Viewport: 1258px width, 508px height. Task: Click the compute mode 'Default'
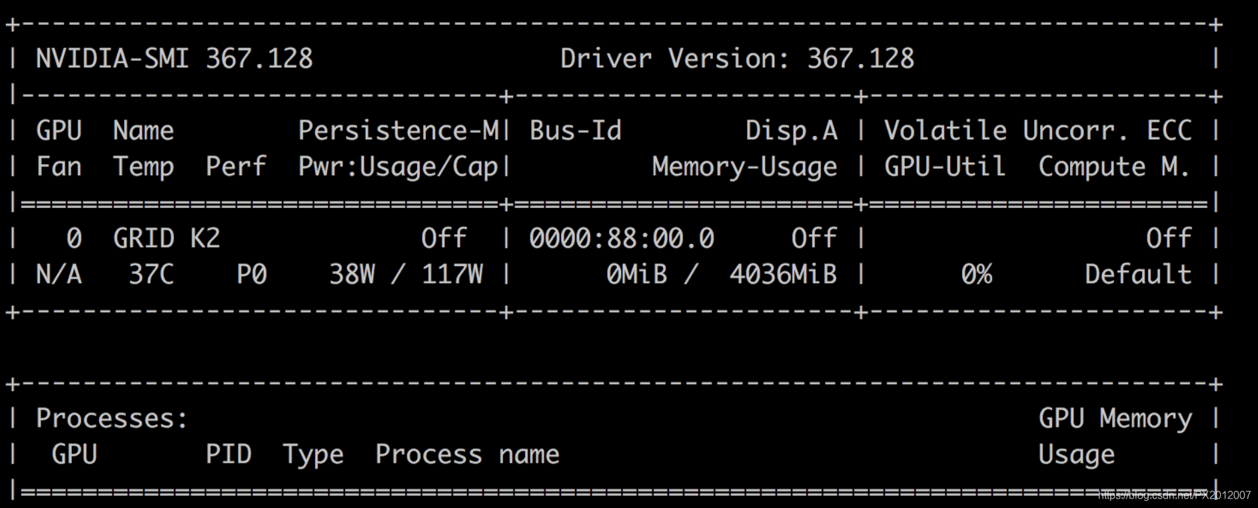(x=1138, y=274)
